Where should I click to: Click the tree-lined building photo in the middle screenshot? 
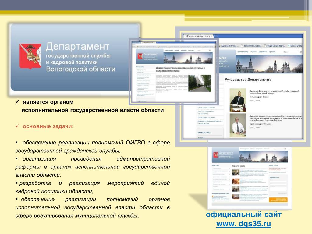click(200, 83)
